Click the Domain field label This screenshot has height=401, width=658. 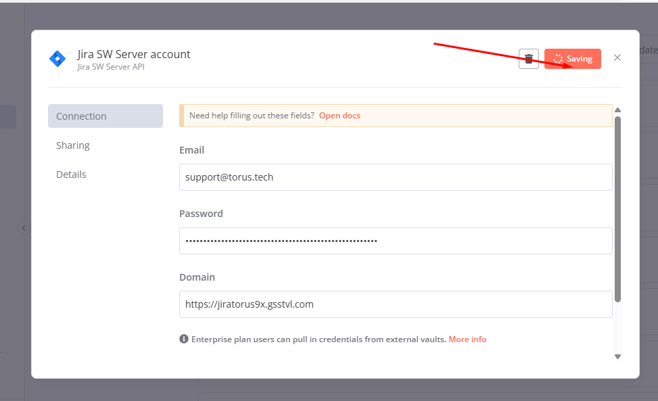click(x=197, y=277)
